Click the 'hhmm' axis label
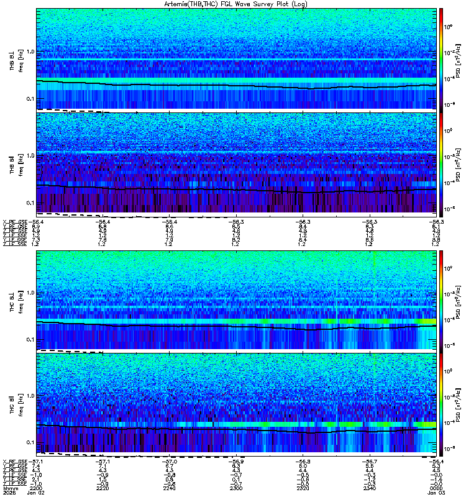This screenshot has height=497, width=466. [10, 488]
